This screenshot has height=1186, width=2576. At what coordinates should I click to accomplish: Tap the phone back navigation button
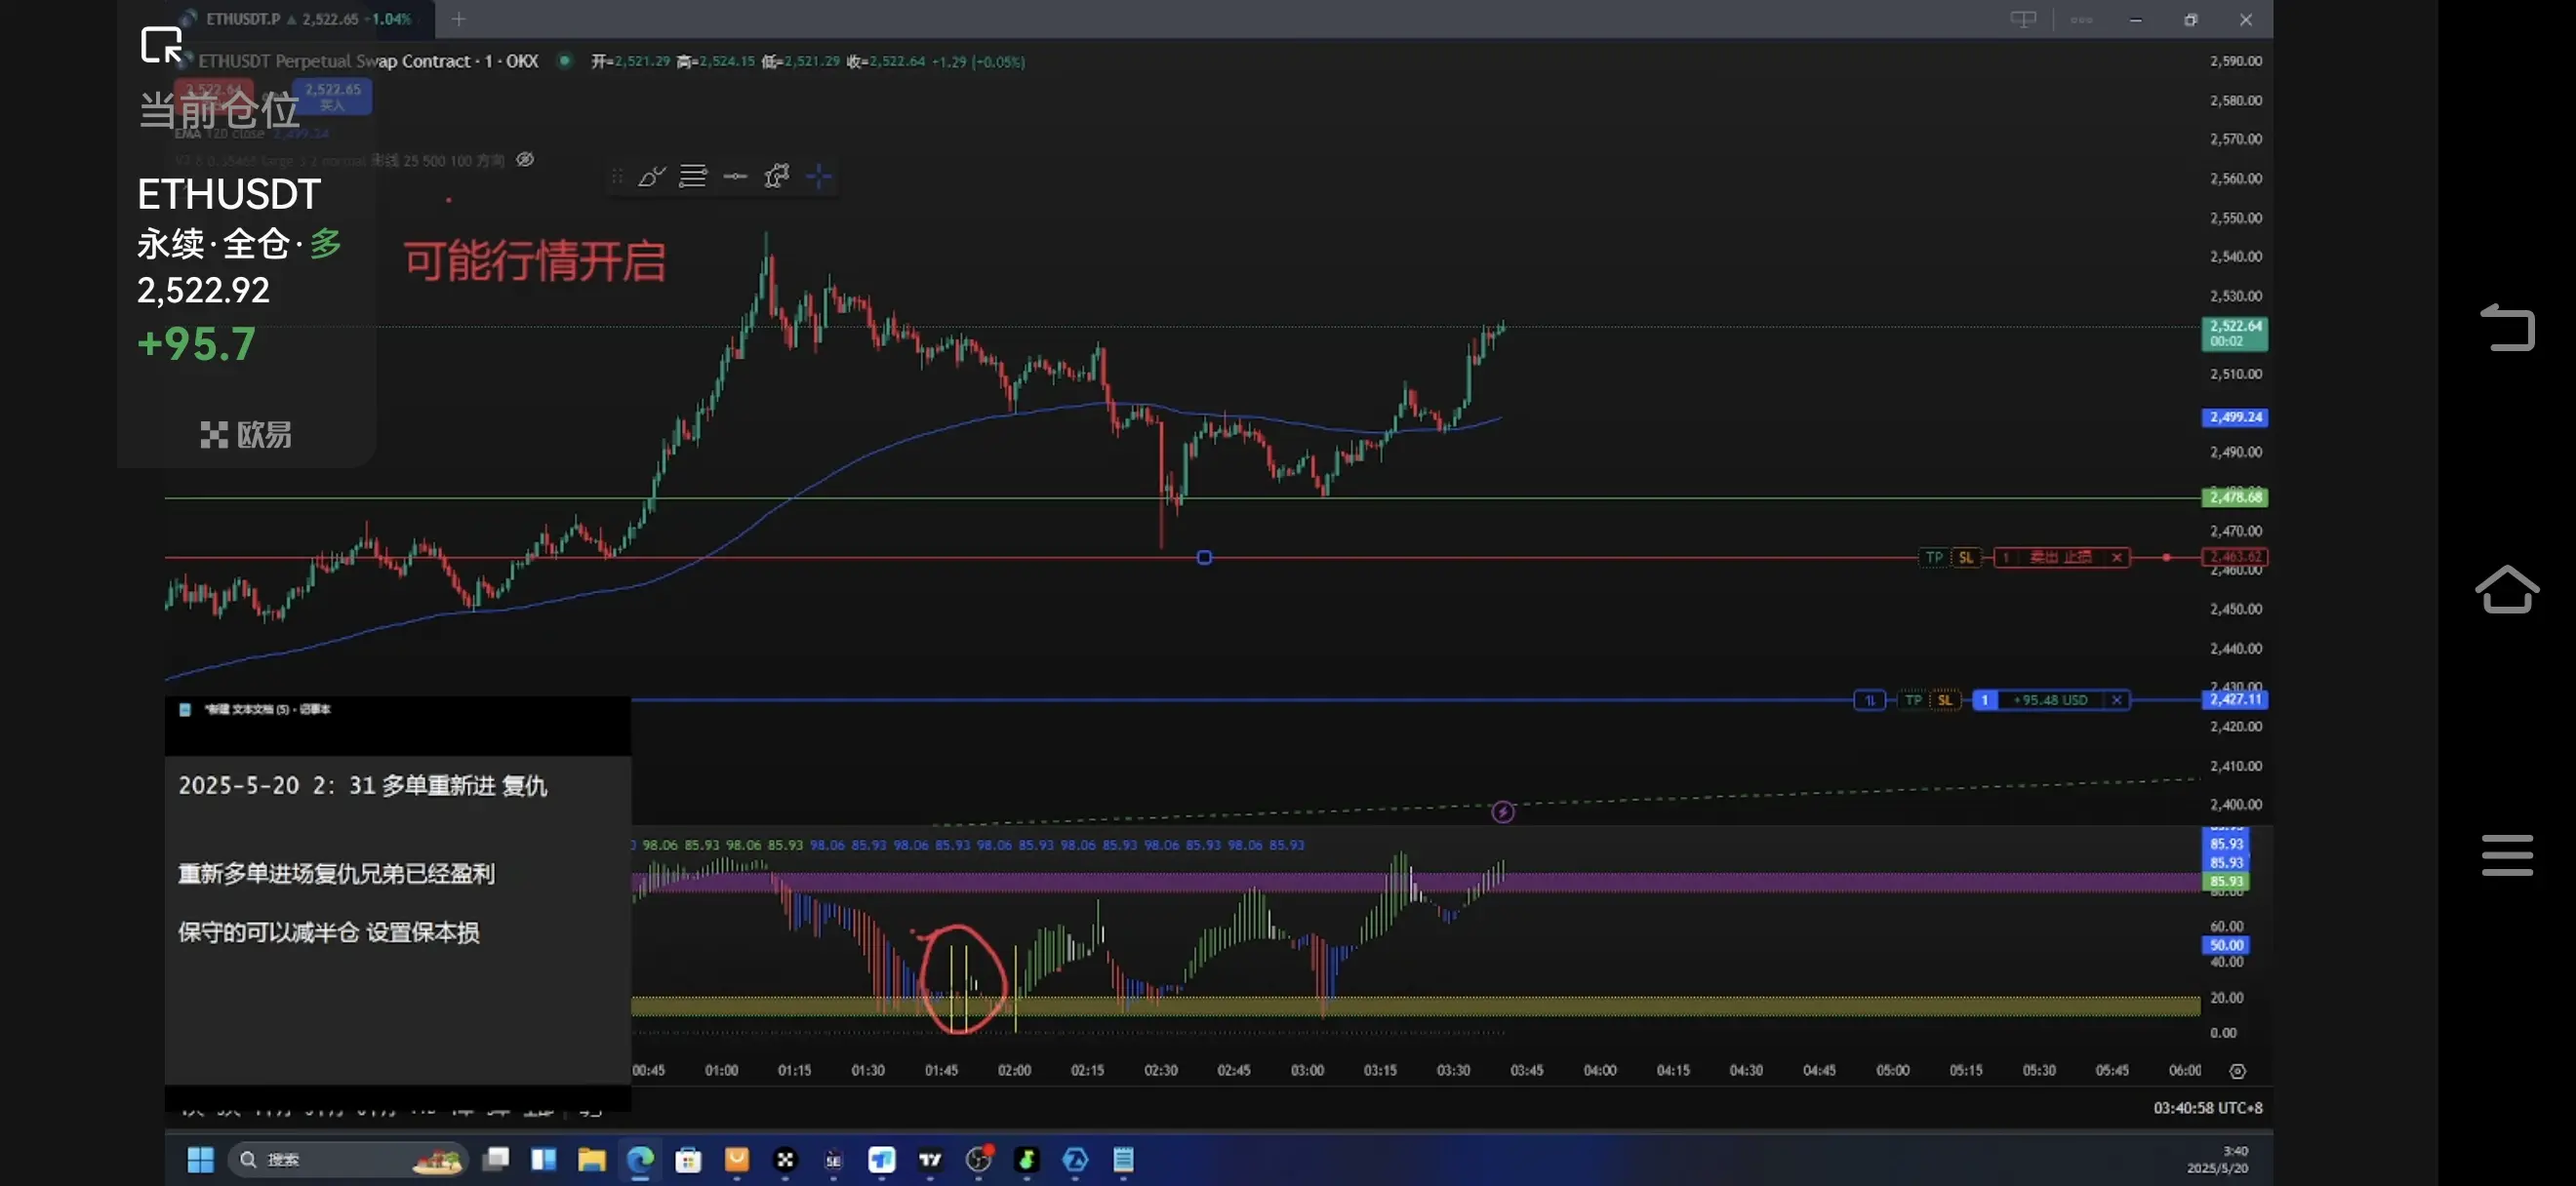(x=2507, y=328)
